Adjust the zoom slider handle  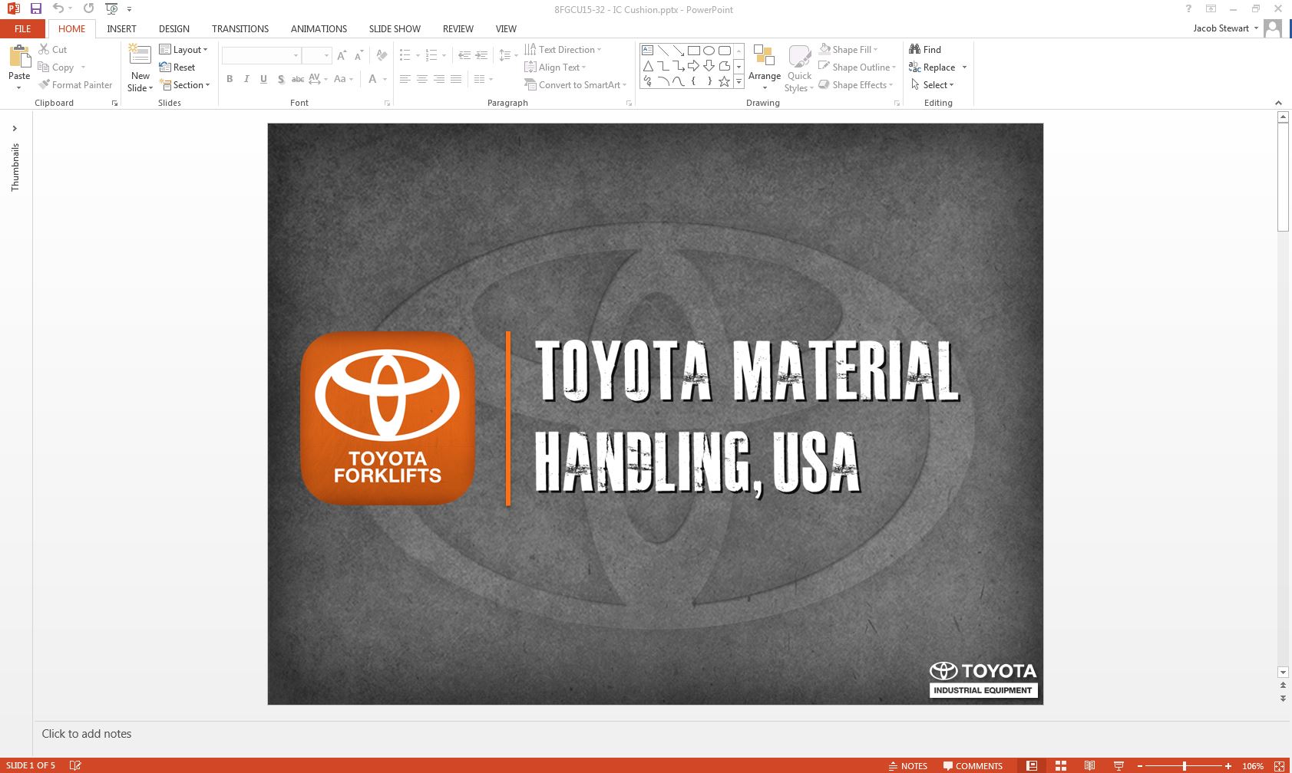tap(1185, 765)
